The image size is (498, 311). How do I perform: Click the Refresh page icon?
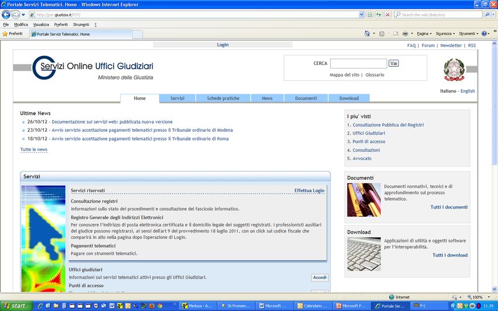point(378,15)
